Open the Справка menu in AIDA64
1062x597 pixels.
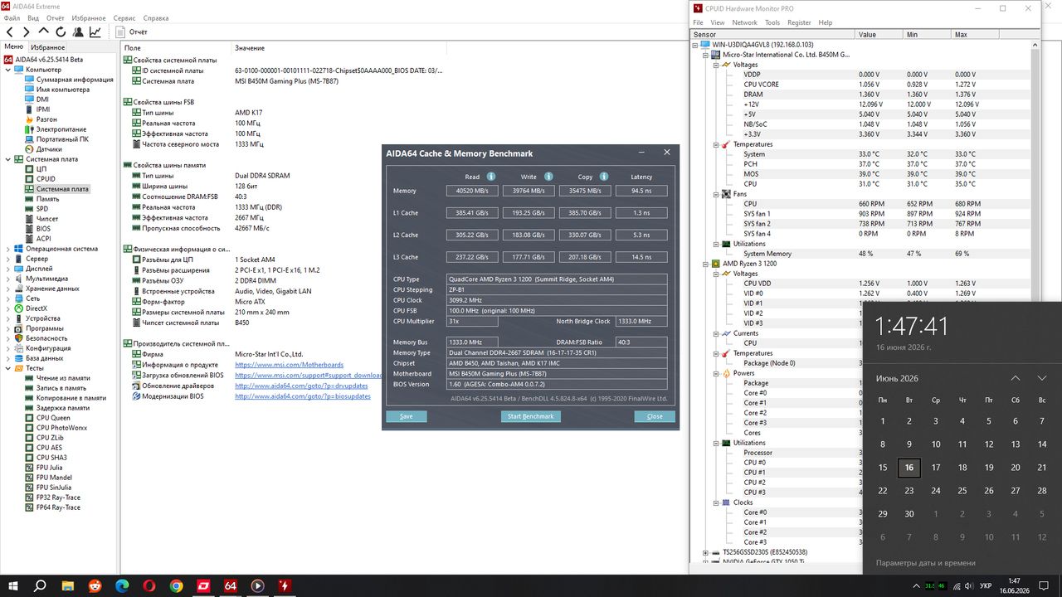coord(156,17)
